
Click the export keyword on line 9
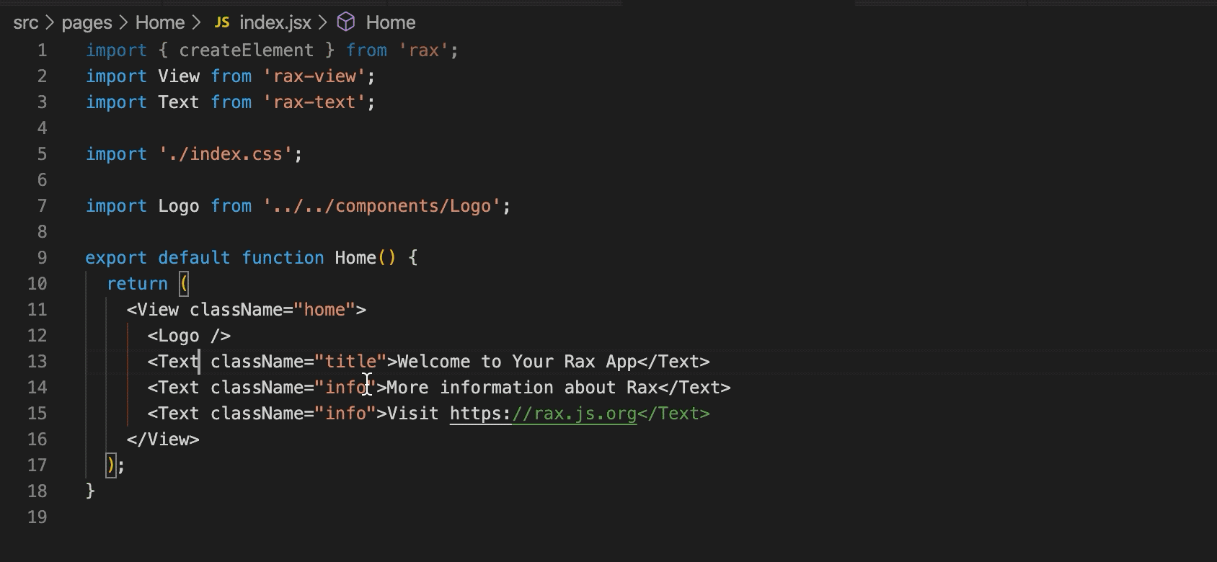point(116,258)
